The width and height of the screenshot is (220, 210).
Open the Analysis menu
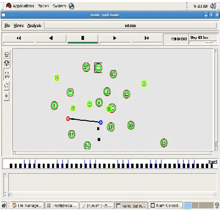(34, 26)
